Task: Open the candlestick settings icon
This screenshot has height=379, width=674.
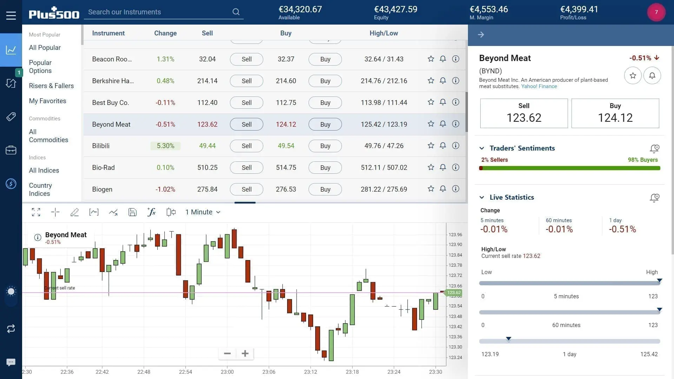Action: [x=171, y=212]
